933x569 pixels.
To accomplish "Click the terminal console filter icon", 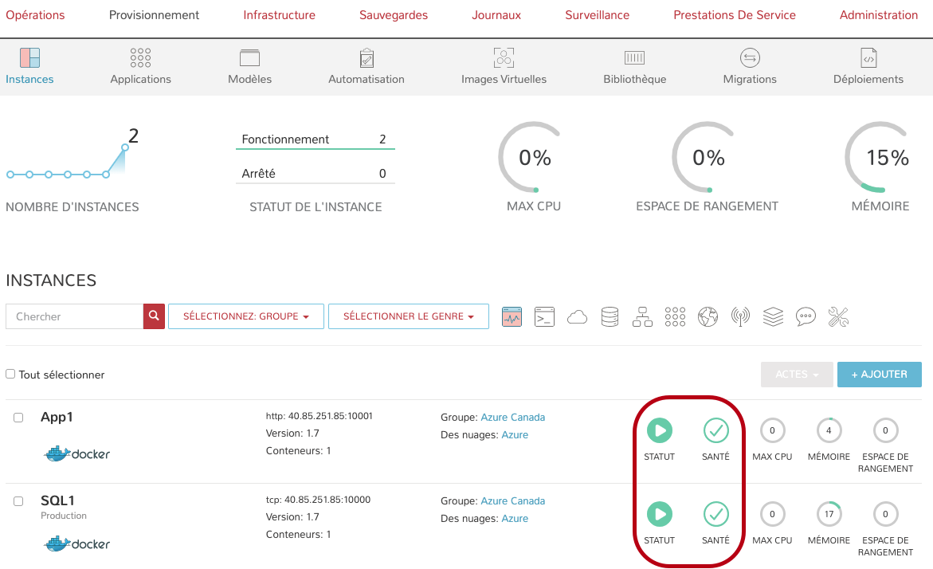I will tap(544, 316).
